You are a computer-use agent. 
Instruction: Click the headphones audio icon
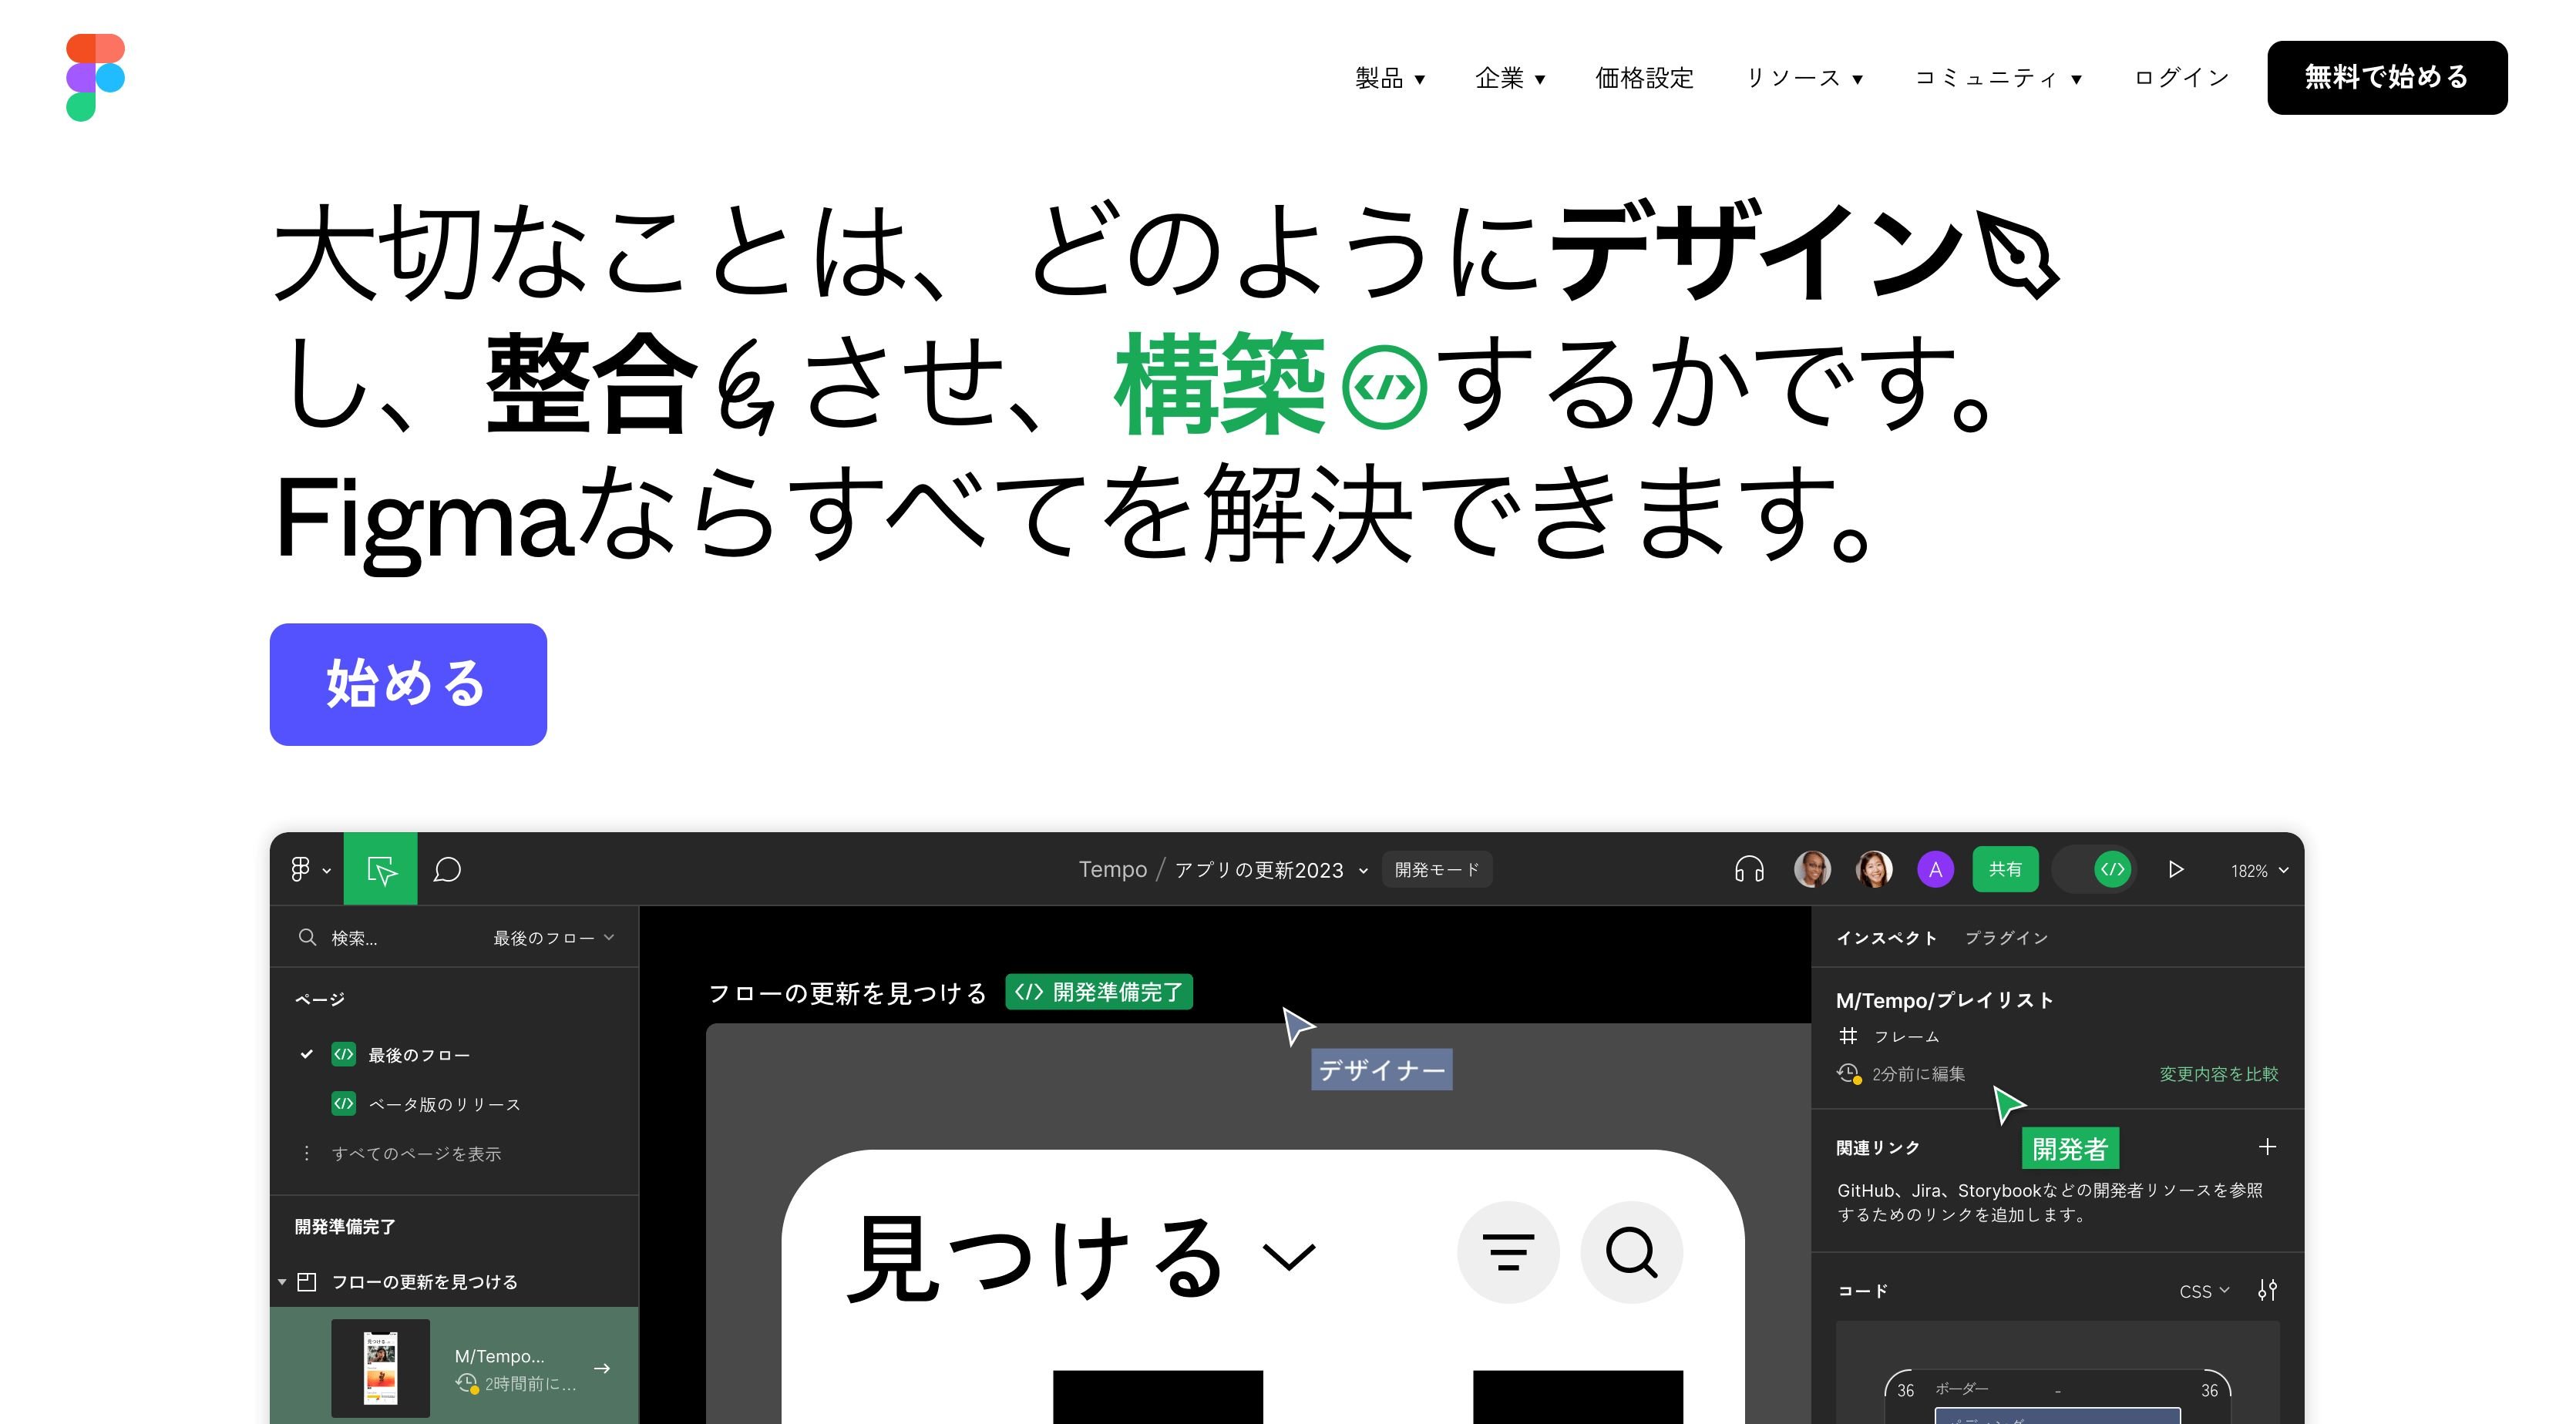1749,869
